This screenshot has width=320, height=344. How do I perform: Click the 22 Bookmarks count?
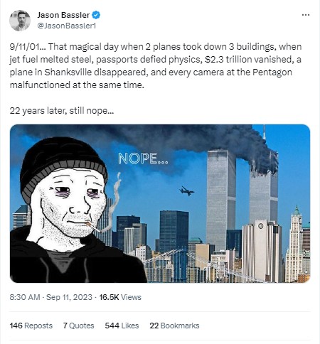click(174, 326)
